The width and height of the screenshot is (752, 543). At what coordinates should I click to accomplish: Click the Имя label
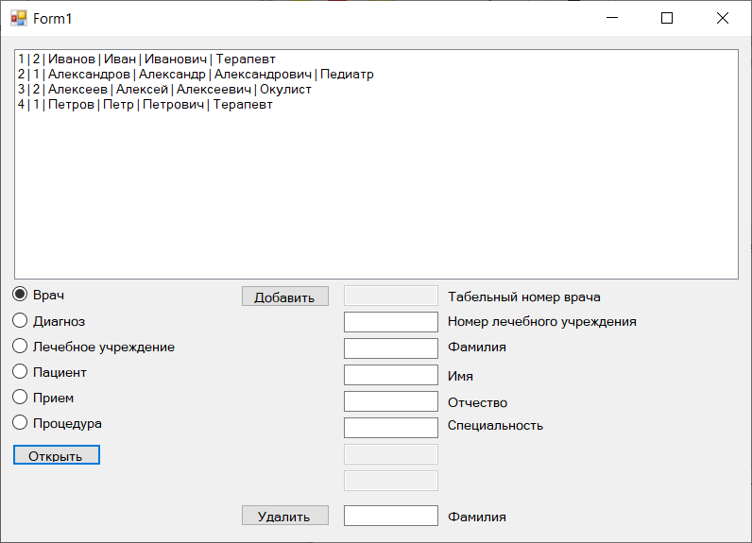[460, 376]
